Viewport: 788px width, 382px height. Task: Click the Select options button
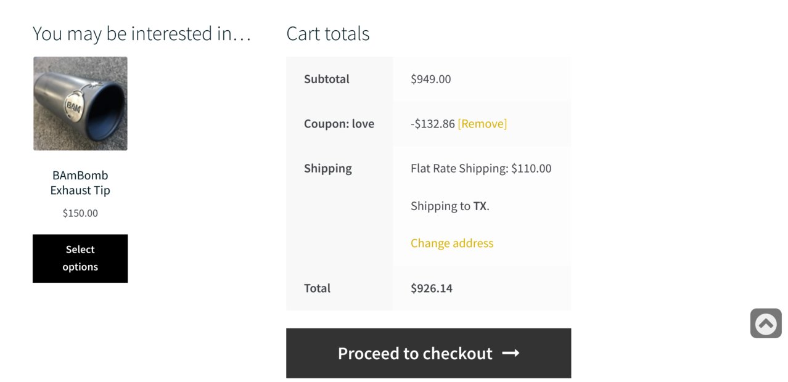click(80, 258)
